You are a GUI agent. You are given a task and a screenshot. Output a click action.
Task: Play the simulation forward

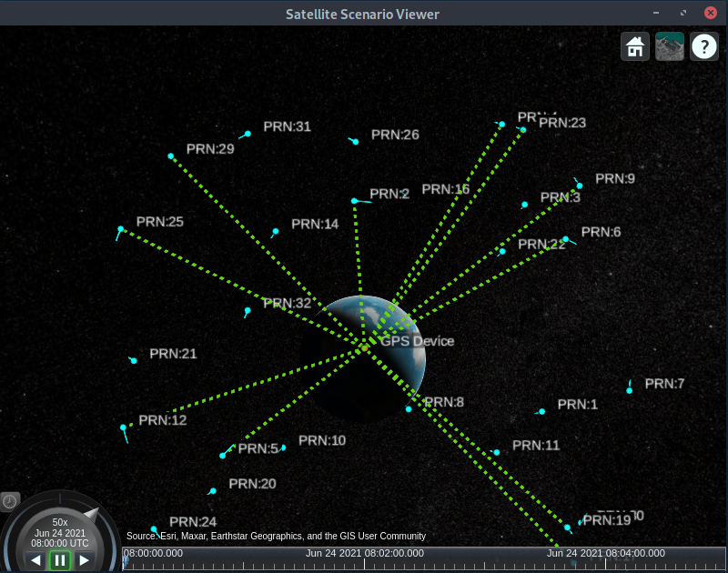point(85,560)
